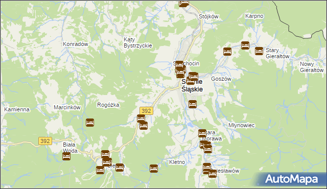Click the AutoMapa logo link
The width and height of the screenshot is (327, 189).
click(291, 179)
